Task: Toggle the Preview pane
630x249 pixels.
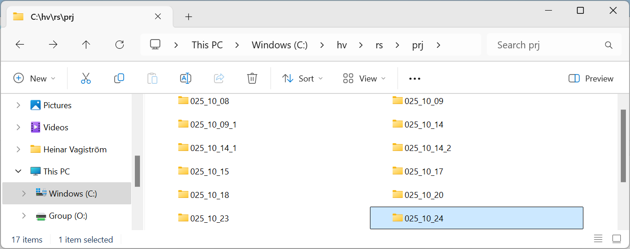Action: click(x=591, y=79)
